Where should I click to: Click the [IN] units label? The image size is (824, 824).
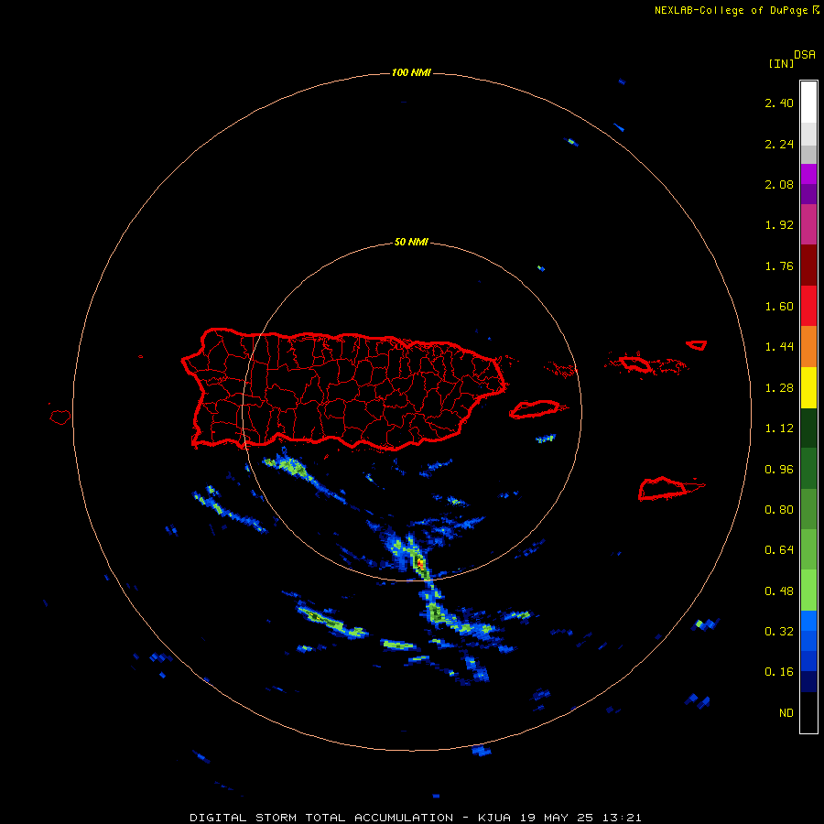click(781, 63)
